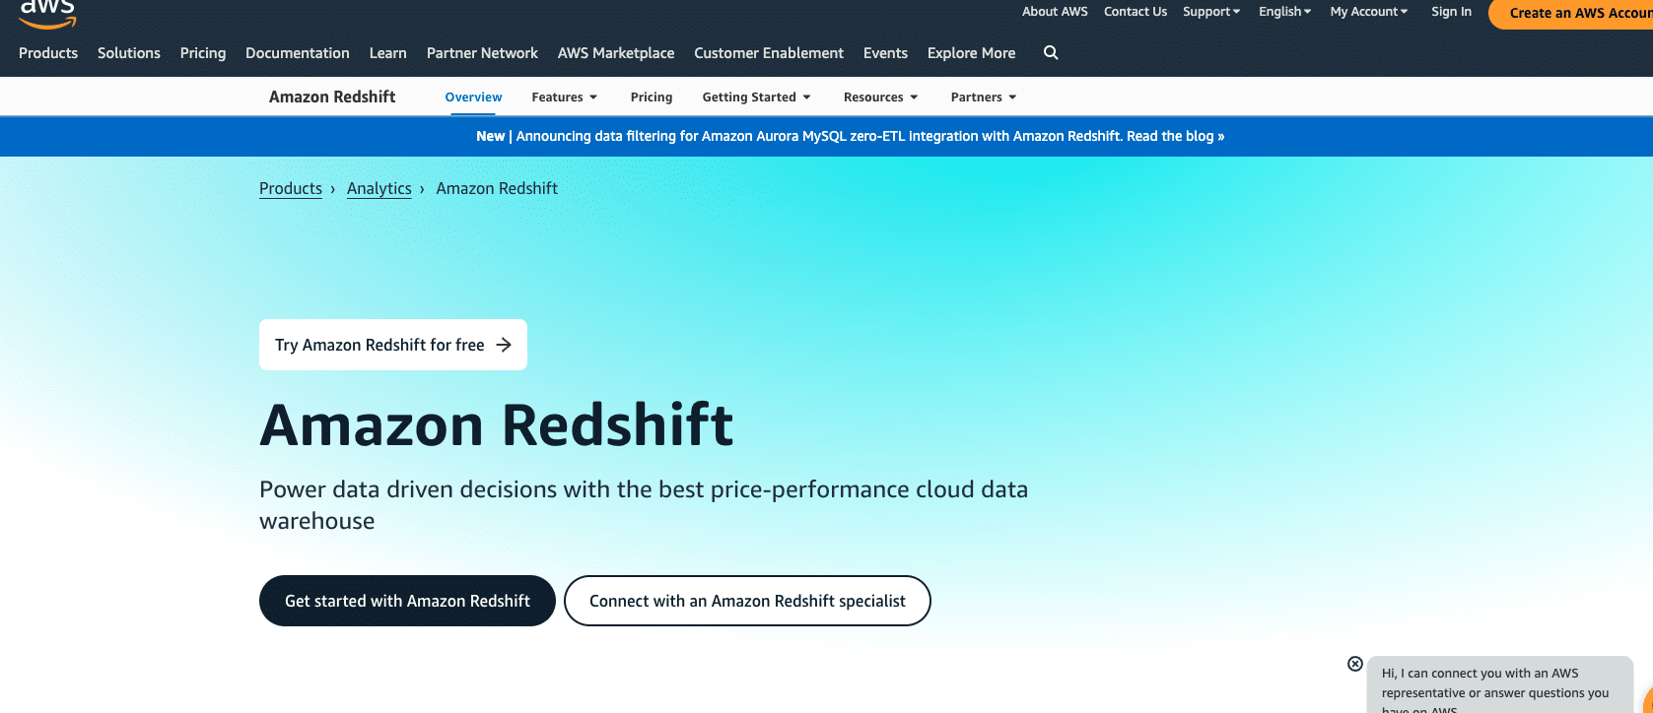Expand the Support dropdown
Image resolution: width=1653 pixels, height=713 pixels.
click(1211, 12)
